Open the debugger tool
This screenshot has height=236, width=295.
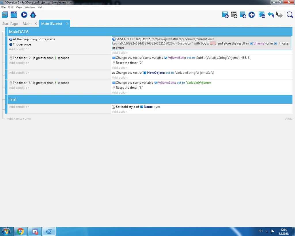pos(33,15)
